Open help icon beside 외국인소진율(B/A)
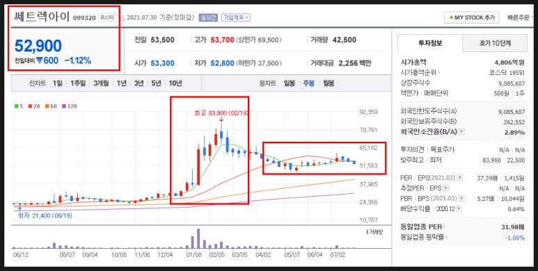 [461, 132]
